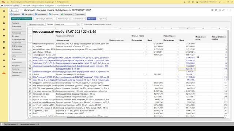Click the 'Номер строки в прайсе' column header
This screenshot has height=131, width=234.
coord(219,38)
